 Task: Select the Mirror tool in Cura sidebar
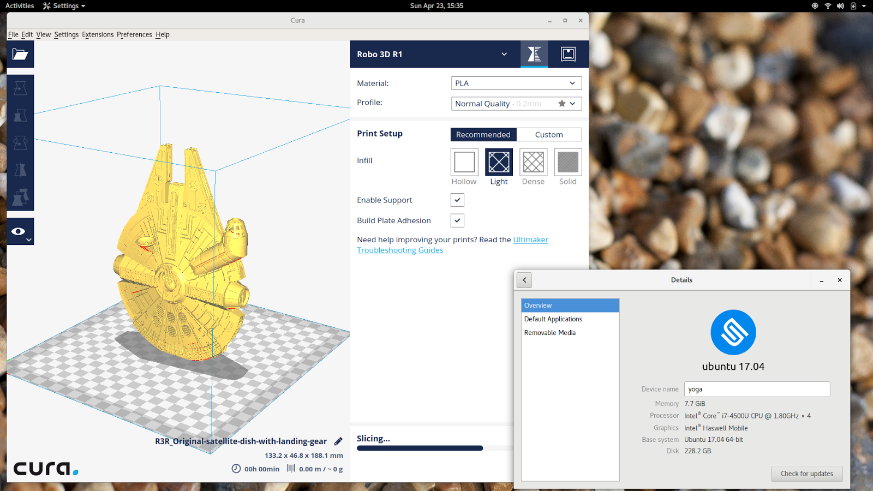pos(20,170)
